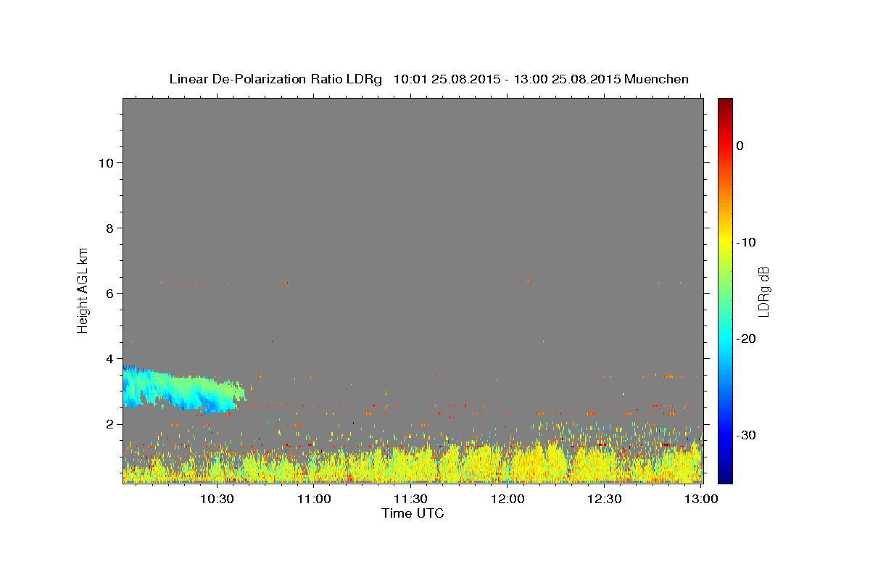Click the 10:30 time tick label
The image size is (870, 580).
point(217,499)
